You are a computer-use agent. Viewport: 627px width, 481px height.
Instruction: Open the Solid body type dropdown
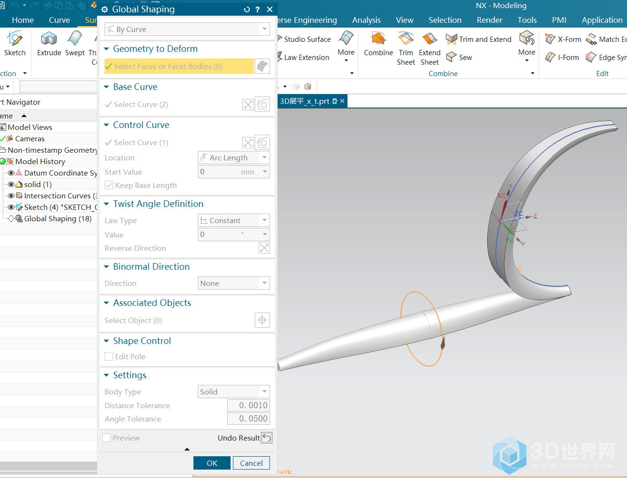234,392
